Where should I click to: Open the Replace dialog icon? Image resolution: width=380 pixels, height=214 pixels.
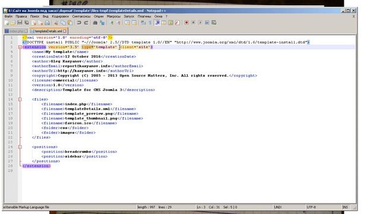[x=102, y=23]
